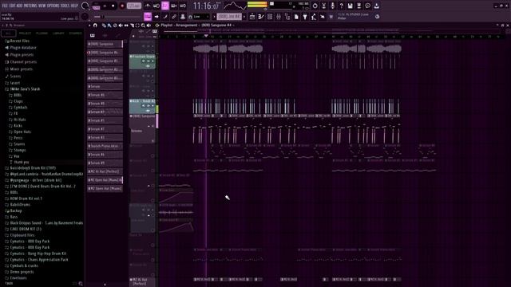Select the Playback speaker tool in playlist
The height and width of the screenshot is (287, 511).
point(149,26)
